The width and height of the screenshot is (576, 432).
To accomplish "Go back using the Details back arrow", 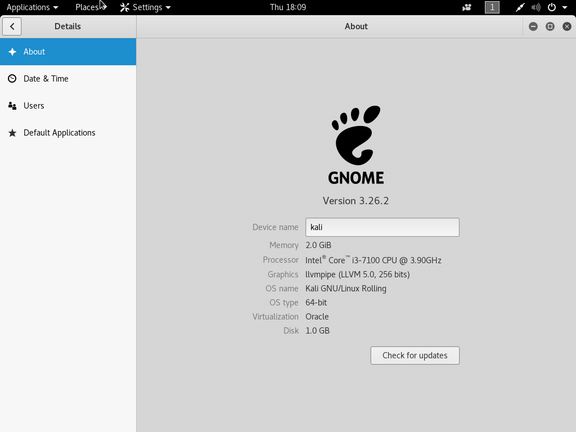I will (x=12, y=26).
